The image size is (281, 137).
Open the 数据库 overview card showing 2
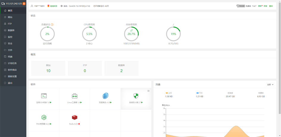[121, 68]
